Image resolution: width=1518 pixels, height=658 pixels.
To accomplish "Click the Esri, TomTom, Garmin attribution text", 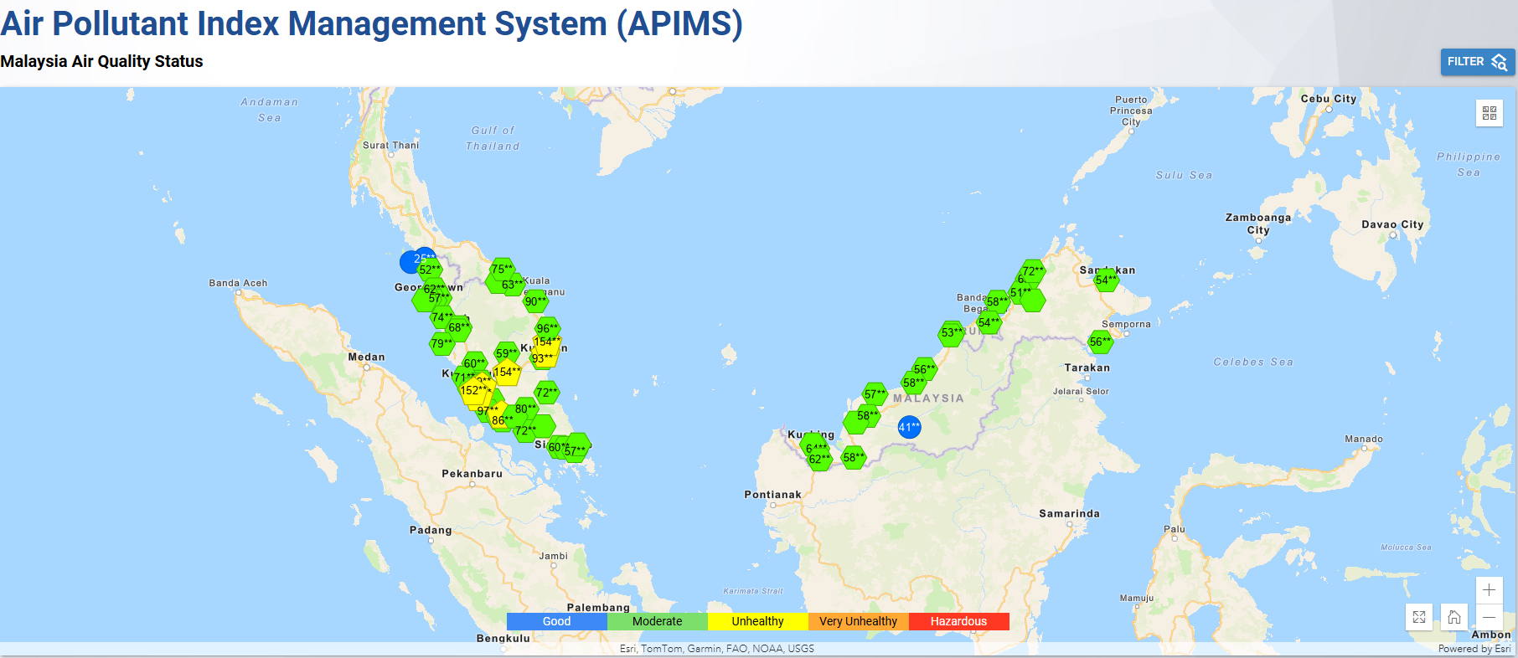I will click(x=716, y=649).
